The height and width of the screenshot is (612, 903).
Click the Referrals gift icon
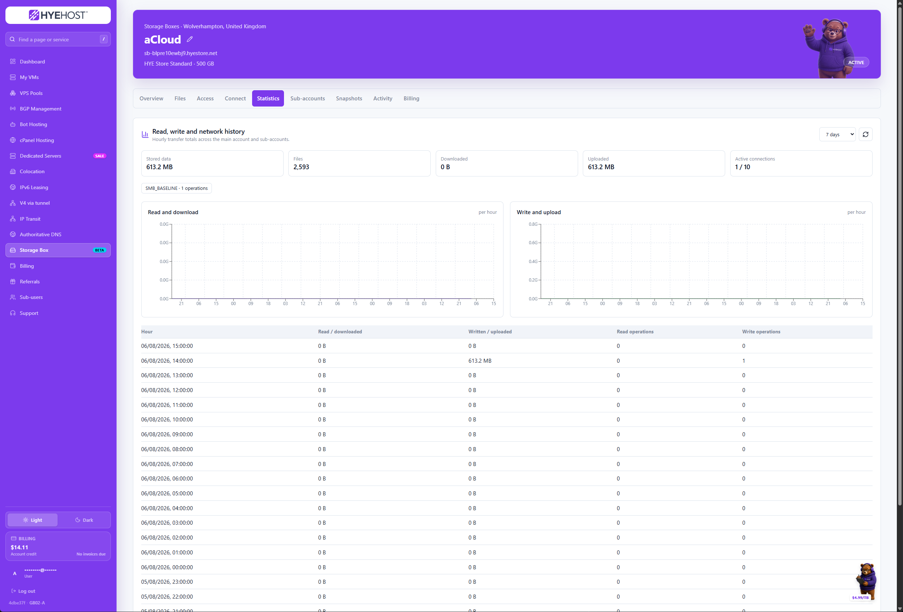[13, 281]
